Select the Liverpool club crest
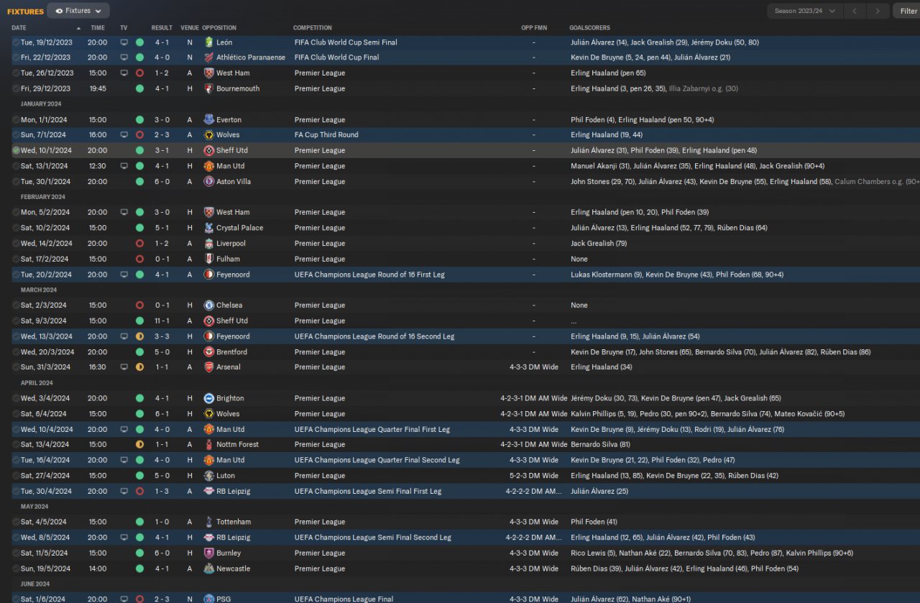Image resolution: width=920 pixels, height=603 pixels. click(x=208, y=244)
